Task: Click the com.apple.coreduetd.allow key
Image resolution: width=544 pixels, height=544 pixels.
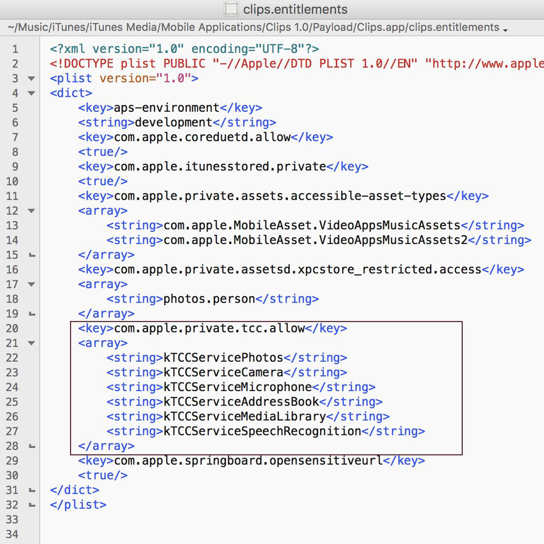Action: click(202, 137)
